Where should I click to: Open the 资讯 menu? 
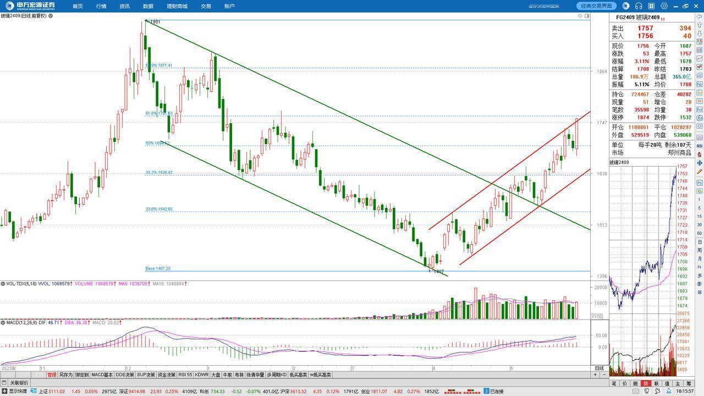[x=124, y=6]
